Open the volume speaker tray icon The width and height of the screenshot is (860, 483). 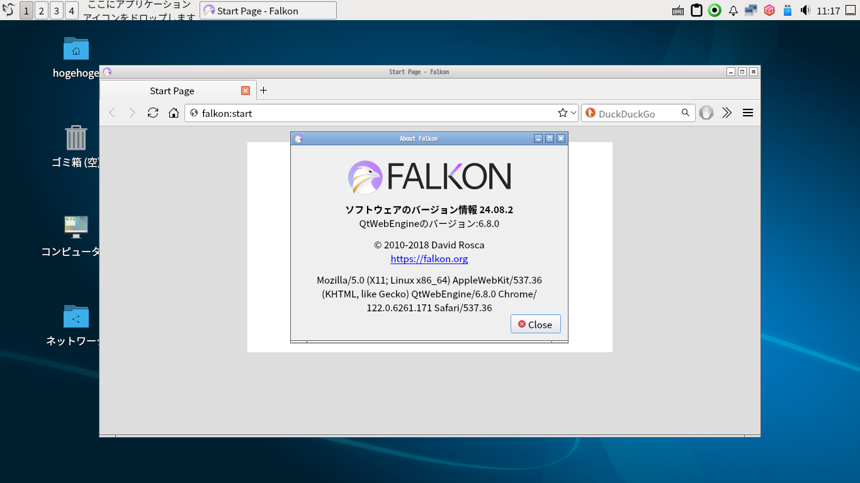(805, 10)
